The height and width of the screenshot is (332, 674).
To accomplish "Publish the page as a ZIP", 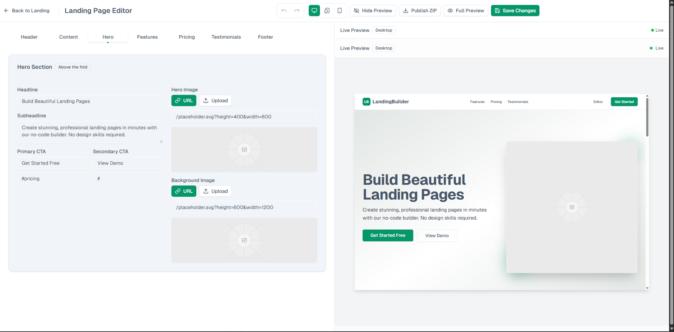I will point(419,11).
